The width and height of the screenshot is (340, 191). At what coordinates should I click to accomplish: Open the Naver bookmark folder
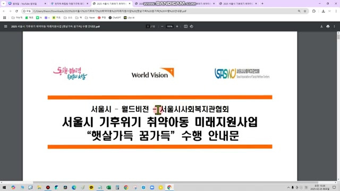point(90,18)
